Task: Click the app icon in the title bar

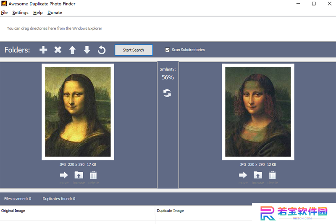Action: click(4, 3)
